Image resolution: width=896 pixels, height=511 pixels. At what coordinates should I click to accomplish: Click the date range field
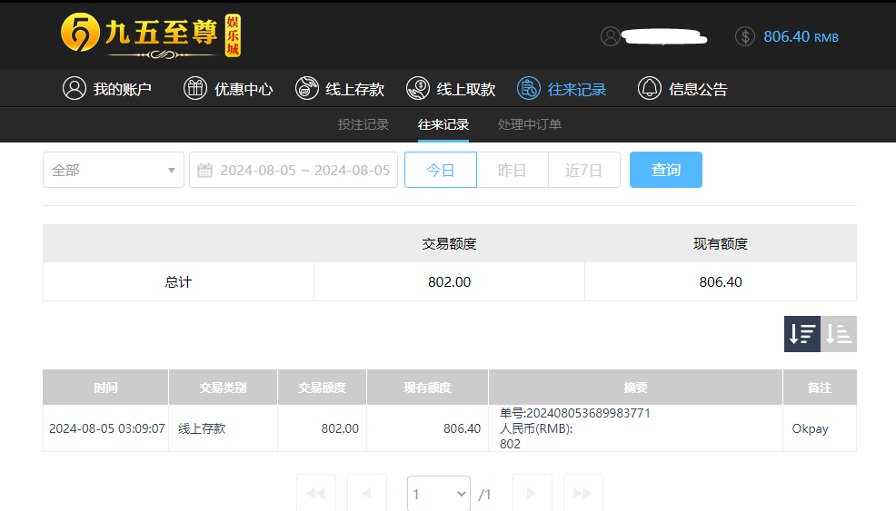click(x=294, y=170)
